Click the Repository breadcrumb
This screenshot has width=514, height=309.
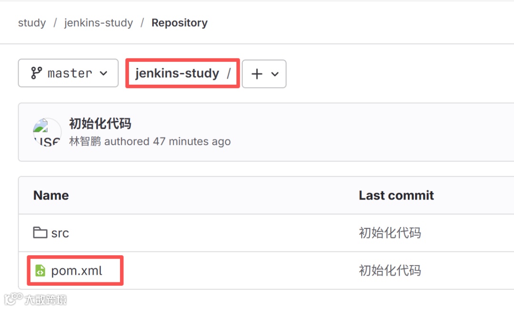(x=179, y=23)
